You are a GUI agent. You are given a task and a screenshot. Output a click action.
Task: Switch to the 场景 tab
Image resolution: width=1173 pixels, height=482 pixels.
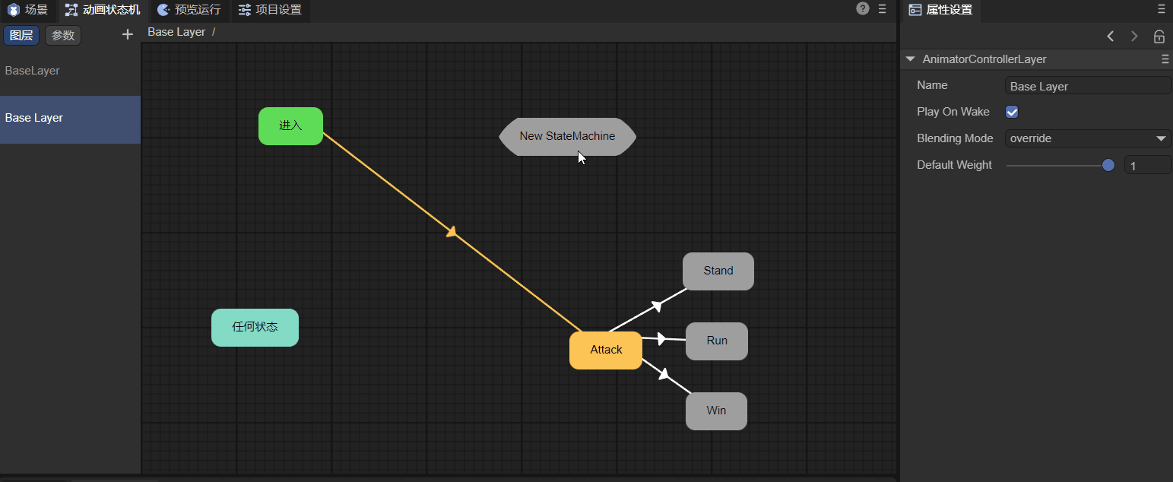point(28,10)
